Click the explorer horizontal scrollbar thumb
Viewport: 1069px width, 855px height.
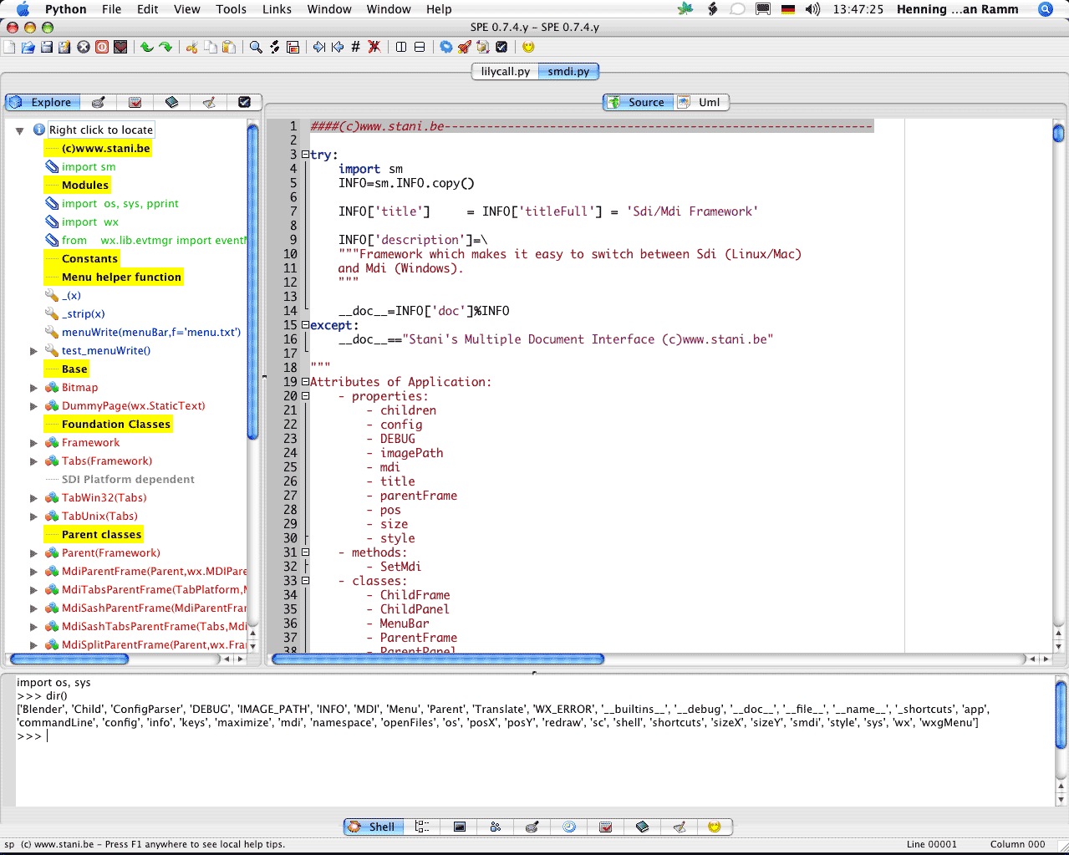[68, 659]
